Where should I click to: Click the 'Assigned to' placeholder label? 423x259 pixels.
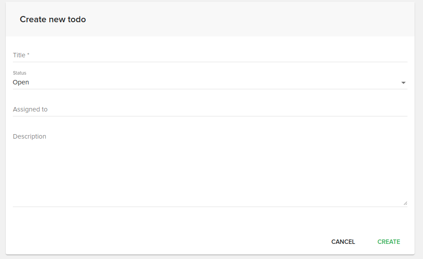click(x=30, y=109)
